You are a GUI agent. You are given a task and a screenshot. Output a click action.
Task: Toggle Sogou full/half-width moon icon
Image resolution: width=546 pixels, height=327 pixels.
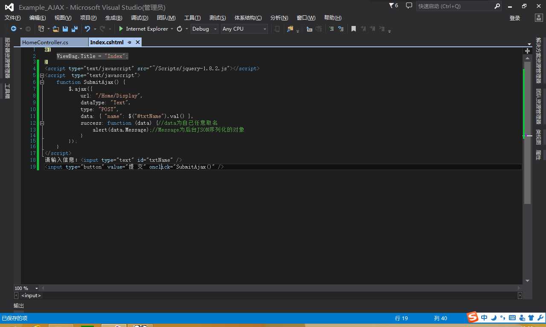click(494, 318)
